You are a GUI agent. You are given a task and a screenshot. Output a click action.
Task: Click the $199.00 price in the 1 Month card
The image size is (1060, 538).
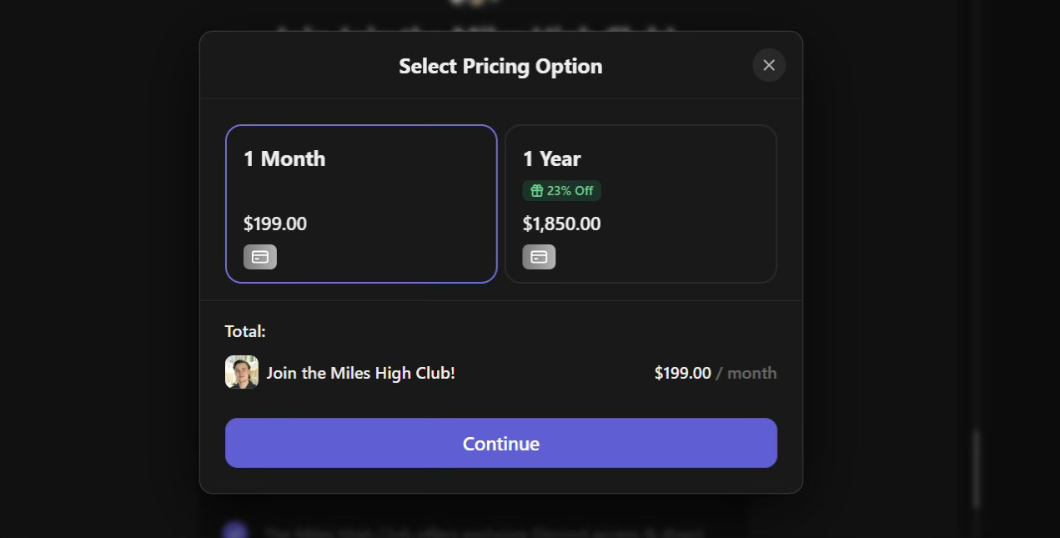pyautogui.click(x=275, y=224)
